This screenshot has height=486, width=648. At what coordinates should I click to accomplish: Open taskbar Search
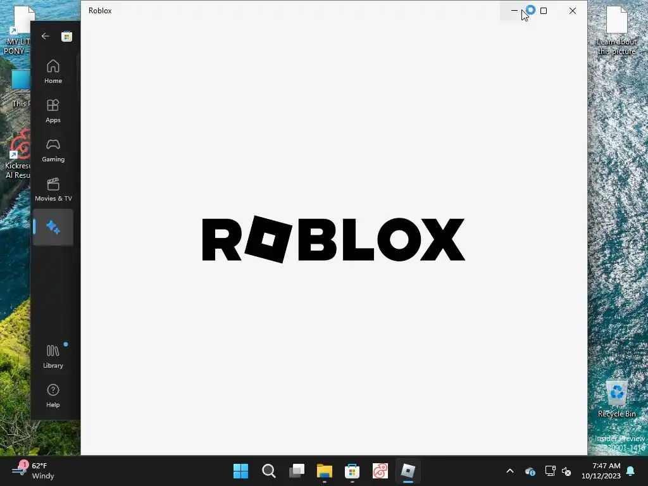pos(268,471)
